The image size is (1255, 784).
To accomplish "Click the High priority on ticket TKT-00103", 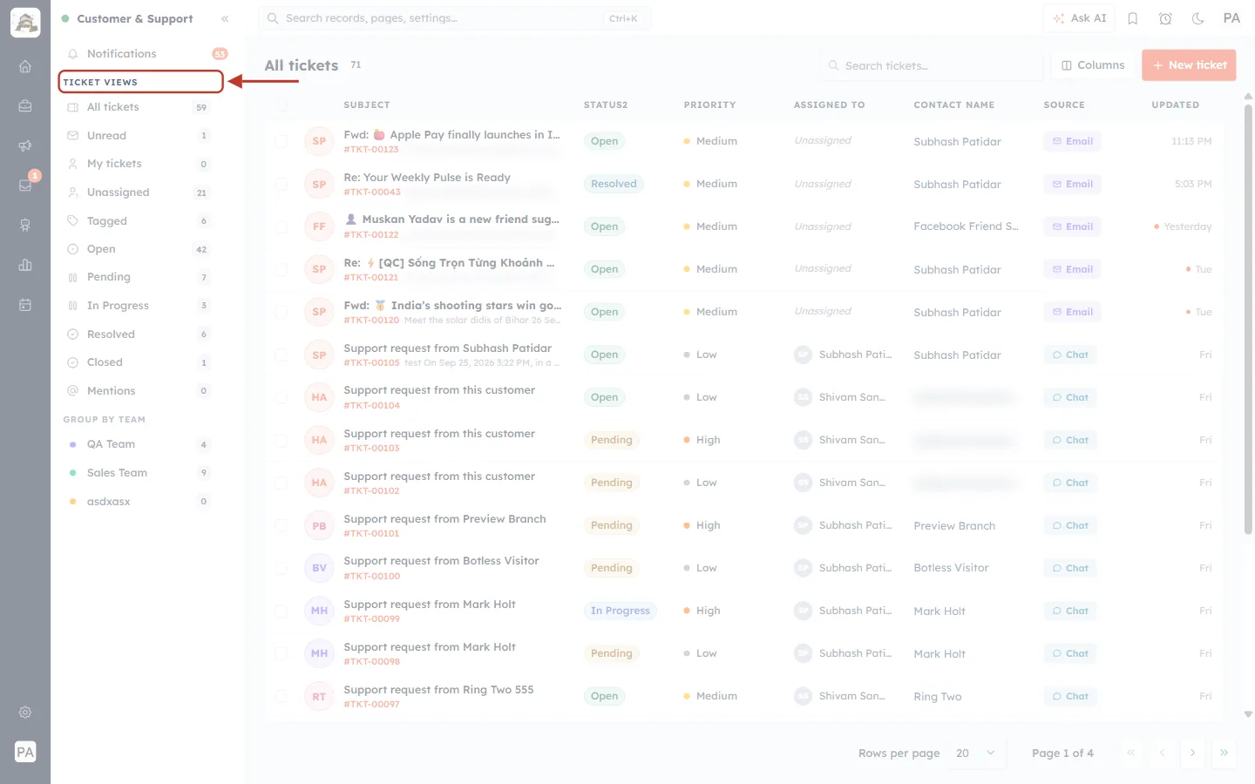I will pos(702,440).
